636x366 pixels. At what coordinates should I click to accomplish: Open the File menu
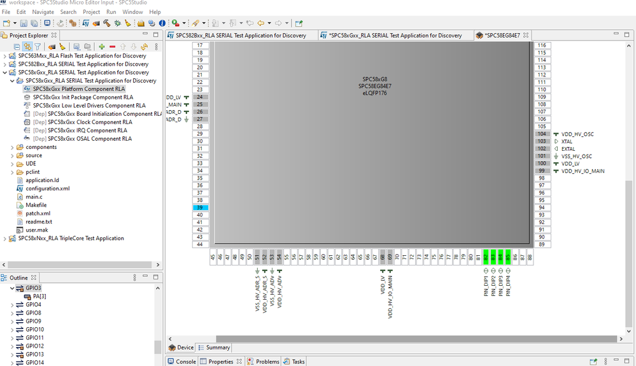[x=6, y=11]
